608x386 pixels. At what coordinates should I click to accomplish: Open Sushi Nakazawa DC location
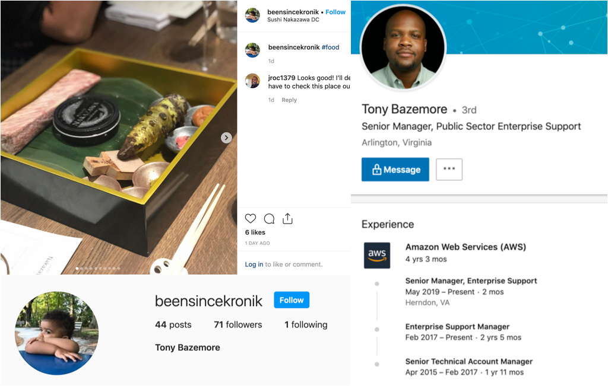coord(293,20)
